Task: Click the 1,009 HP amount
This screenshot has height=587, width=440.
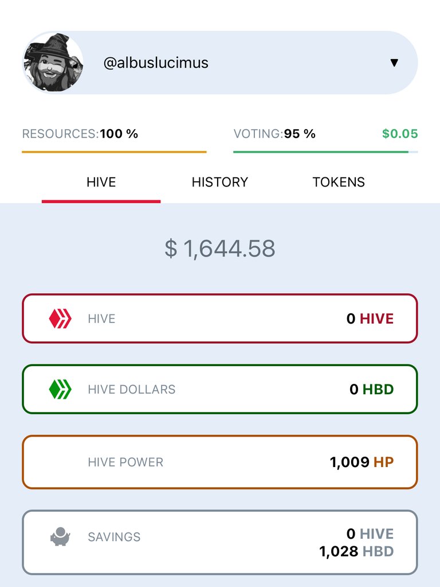Action: 362,462
